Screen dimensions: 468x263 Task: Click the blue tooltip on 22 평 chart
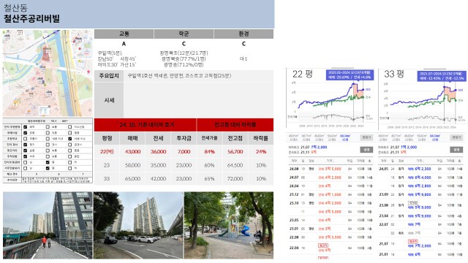point(350,75)
